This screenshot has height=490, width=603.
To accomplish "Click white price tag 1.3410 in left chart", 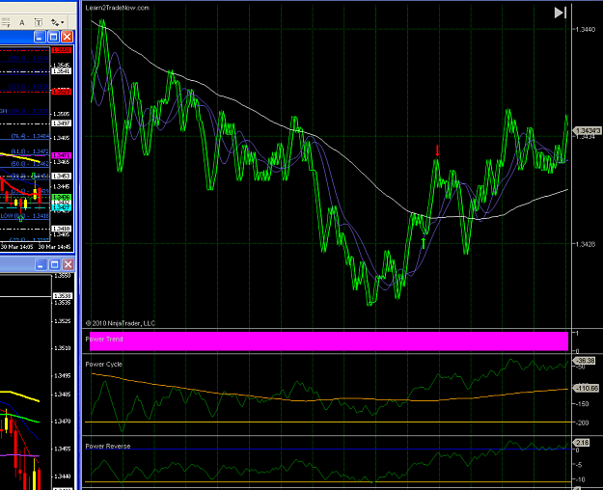I will 62,229.
